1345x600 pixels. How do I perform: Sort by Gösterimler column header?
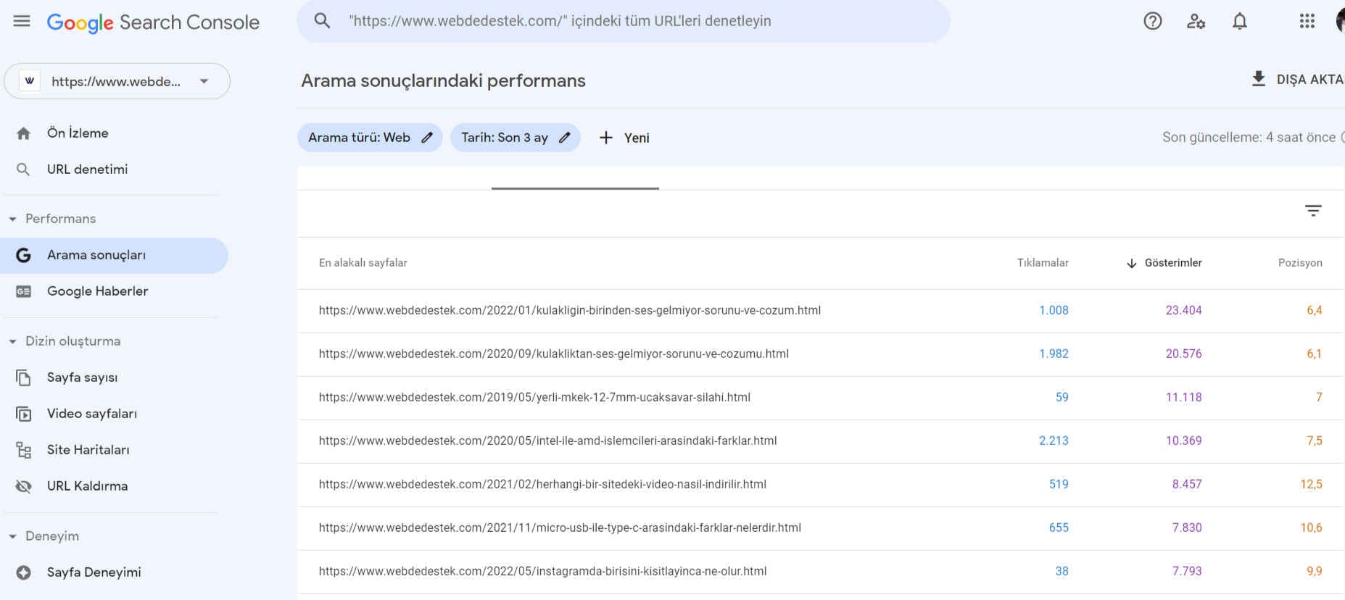[x=1172, y=263]
